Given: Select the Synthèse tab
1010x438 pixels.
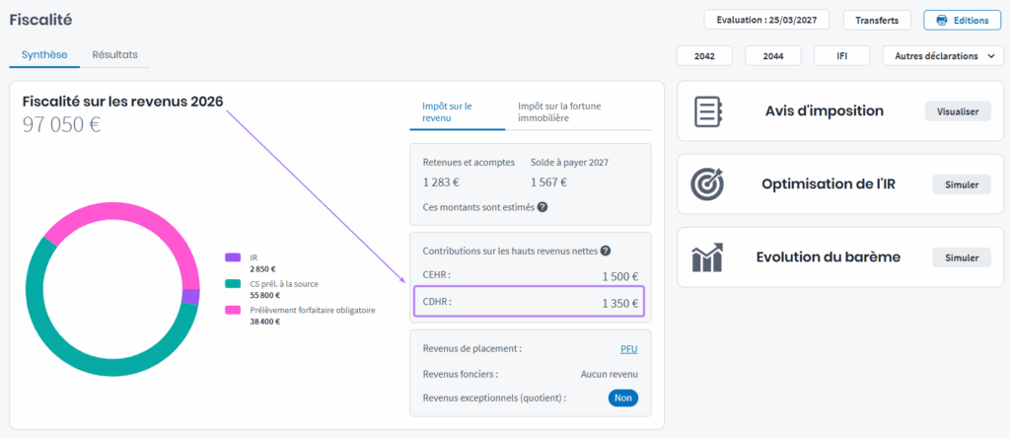Looking at the screenshot, I should (x=44, y=55).
